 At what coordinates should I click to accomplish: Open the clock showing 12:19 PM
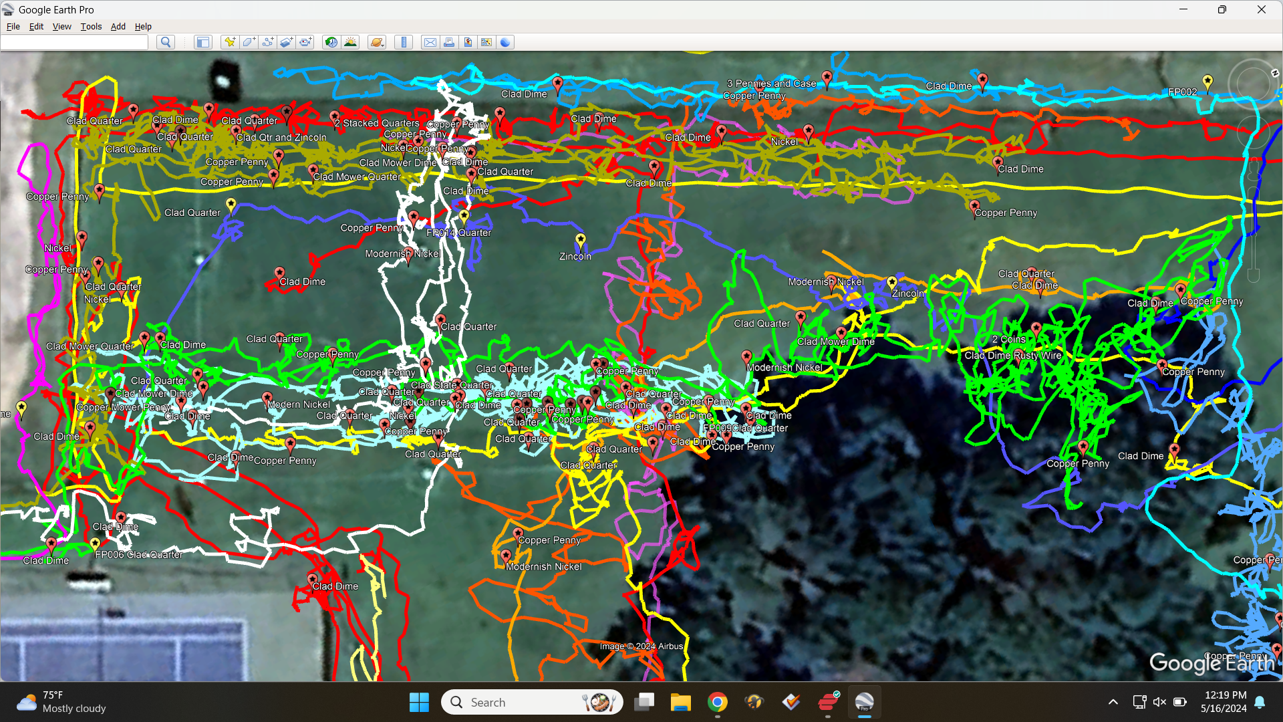pyautogui.click(x=1224, y=702)
